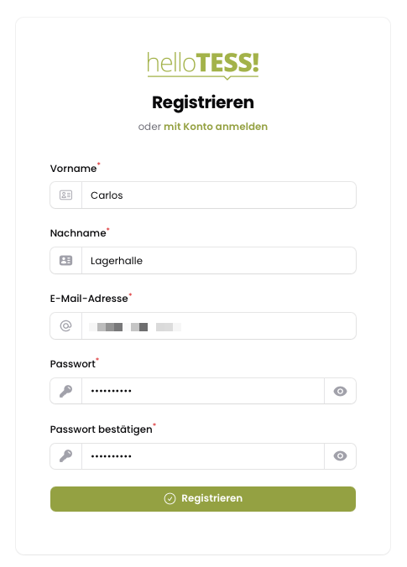Click the helloTESS! logo
407x567 pixels.
point(203,65)
